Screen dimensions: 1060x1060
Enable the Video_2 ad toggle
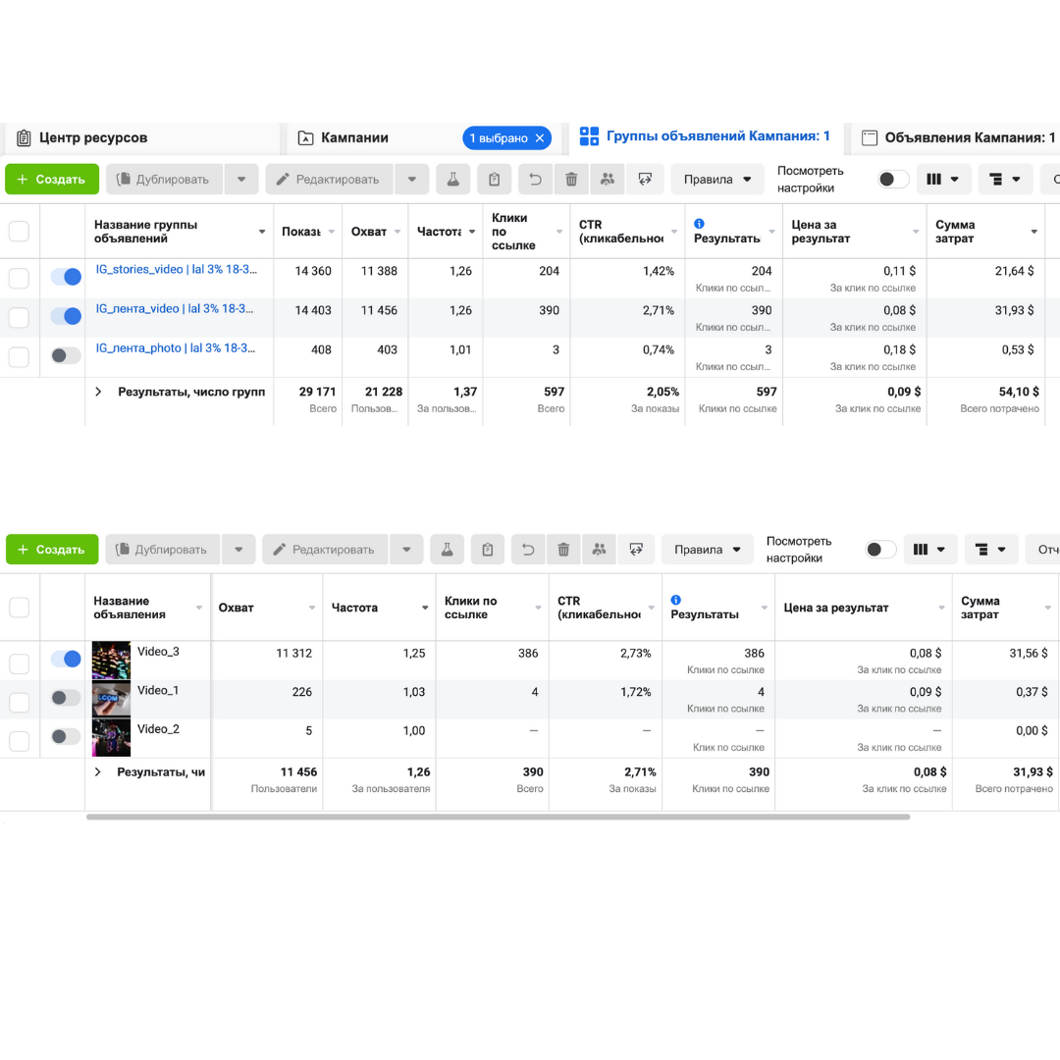(x=67, y=737)
